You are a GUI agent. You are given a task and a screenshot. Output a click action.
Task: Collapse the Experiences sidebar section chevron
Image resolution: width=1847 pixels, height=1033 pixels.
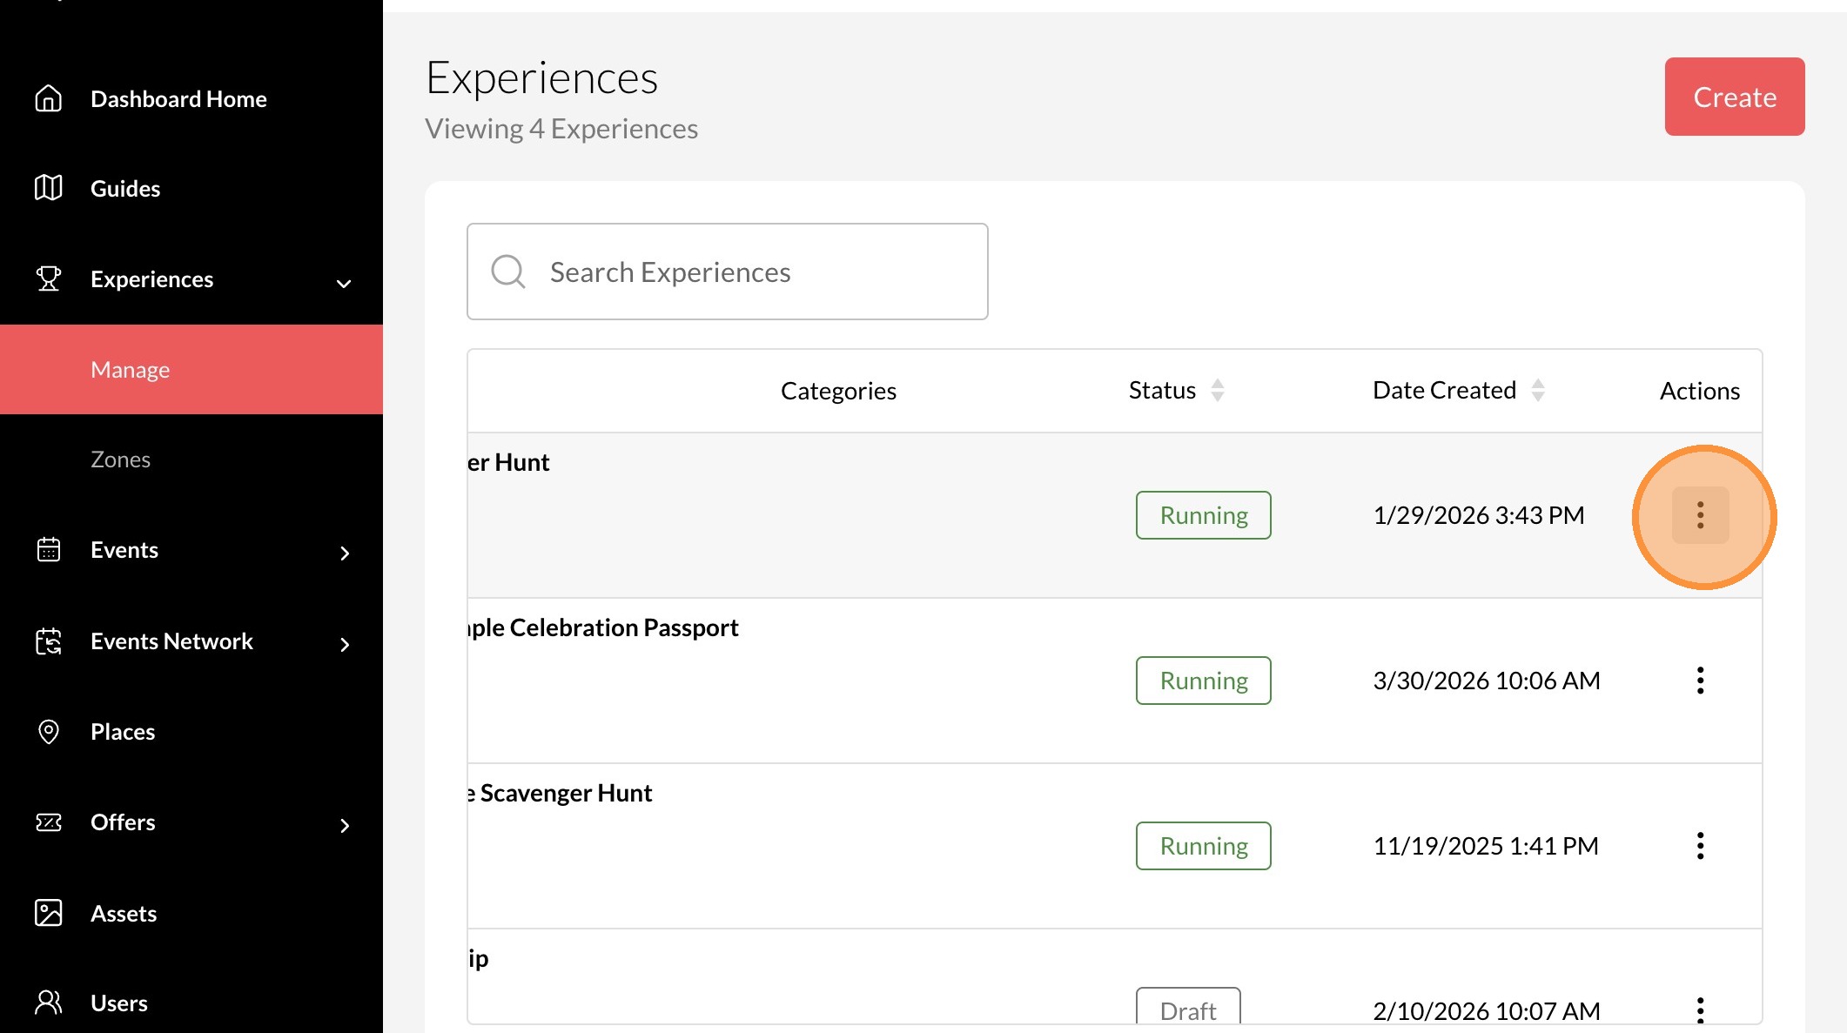click(x=344, y=283)
